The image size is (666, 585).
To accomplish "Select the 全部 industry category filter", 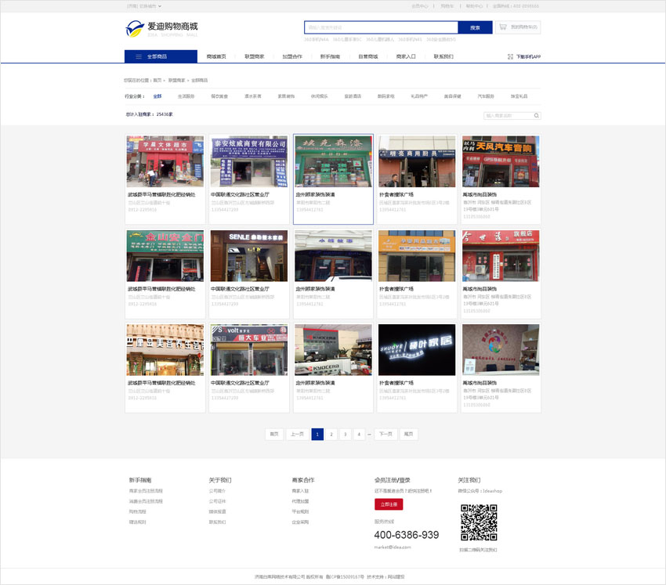I will [157, 96].
